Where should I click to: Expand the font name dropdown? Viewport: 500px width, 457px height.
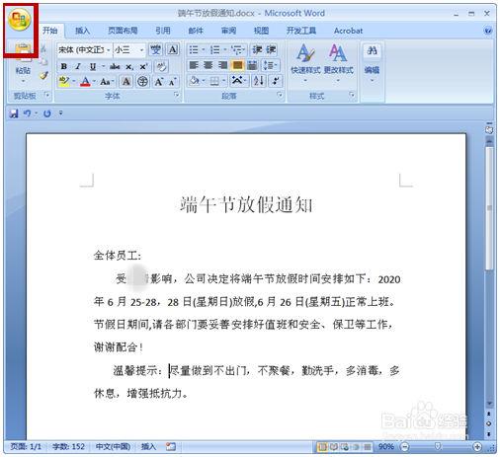(109, 50)
